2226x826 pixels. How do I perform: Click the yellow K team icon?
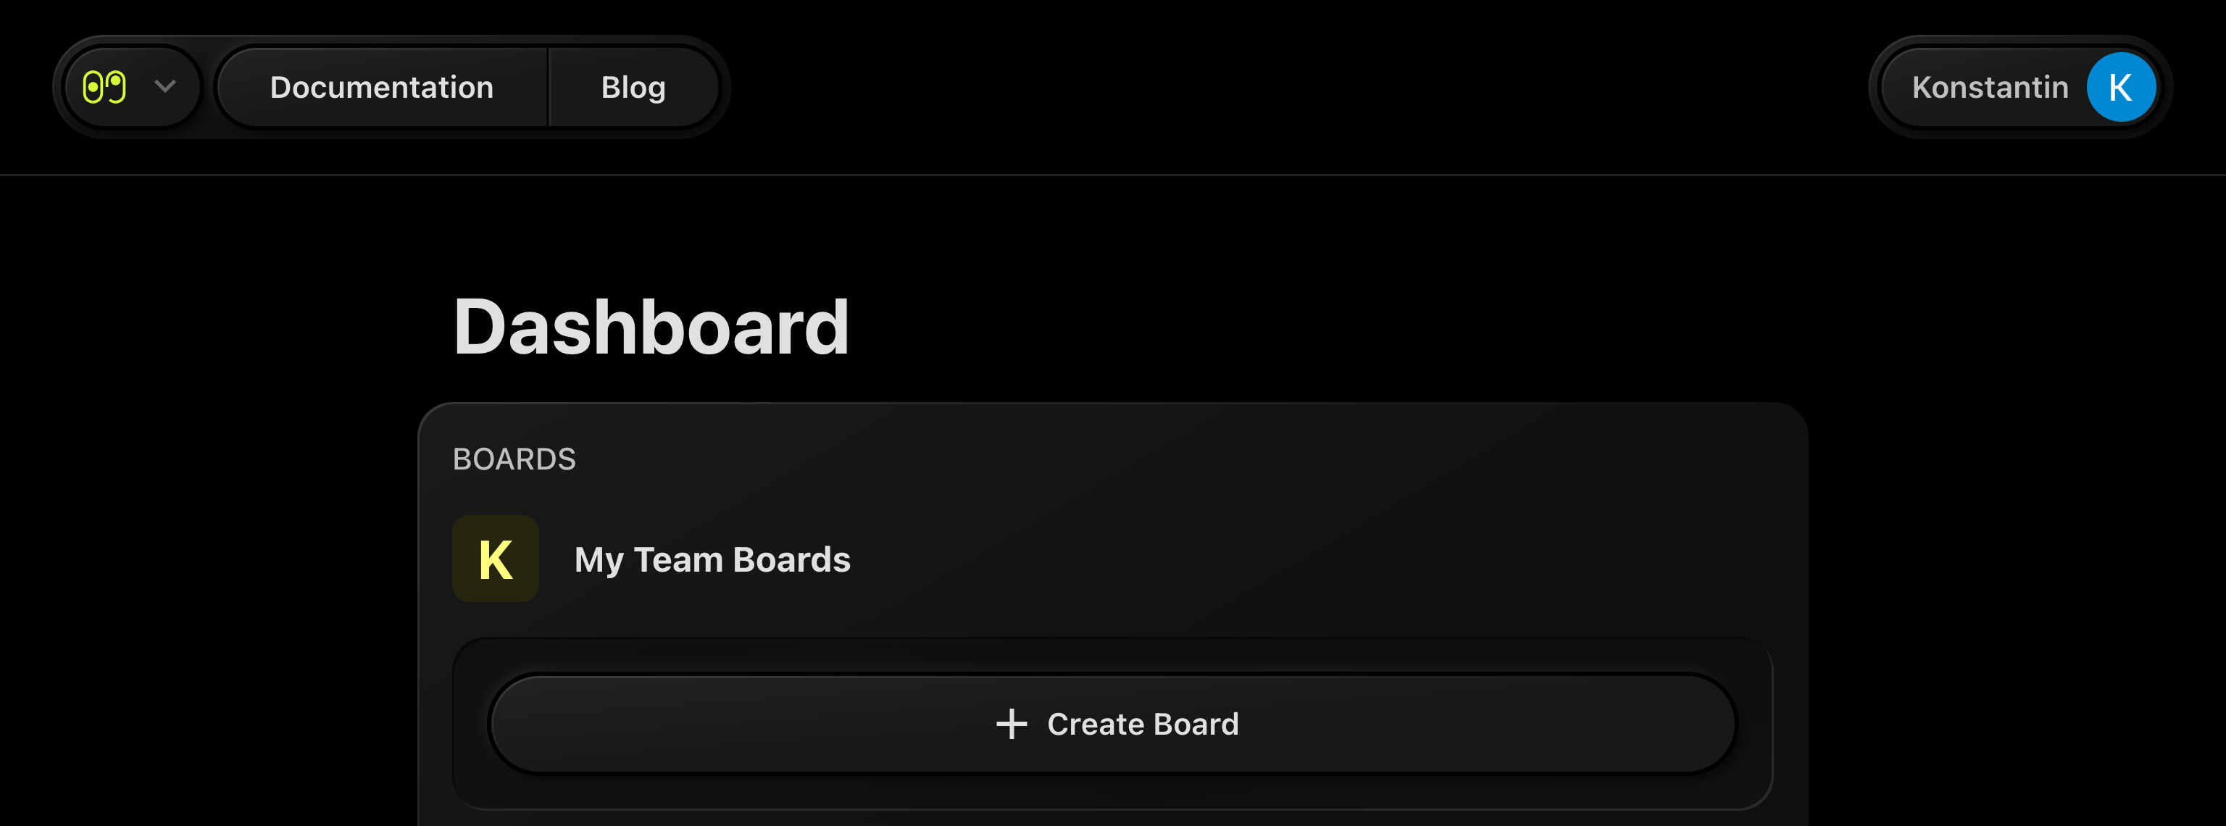click(x=496, y=559)
